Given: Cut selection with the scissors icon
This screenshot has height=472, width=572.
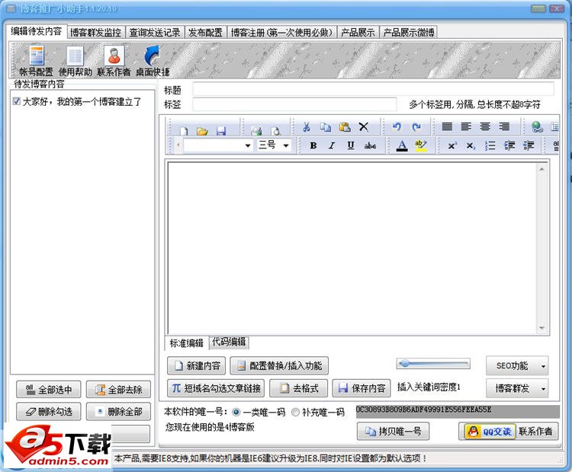Looking at the screenshot, I should [307, 126].
